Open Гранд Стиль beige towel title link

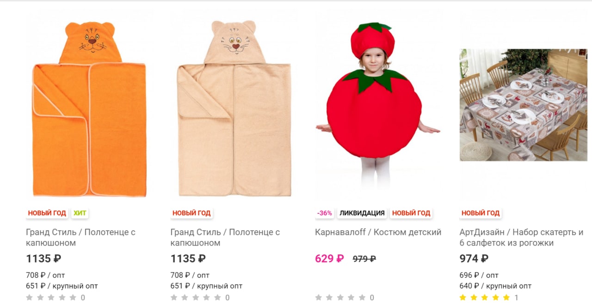pos(225,237)
